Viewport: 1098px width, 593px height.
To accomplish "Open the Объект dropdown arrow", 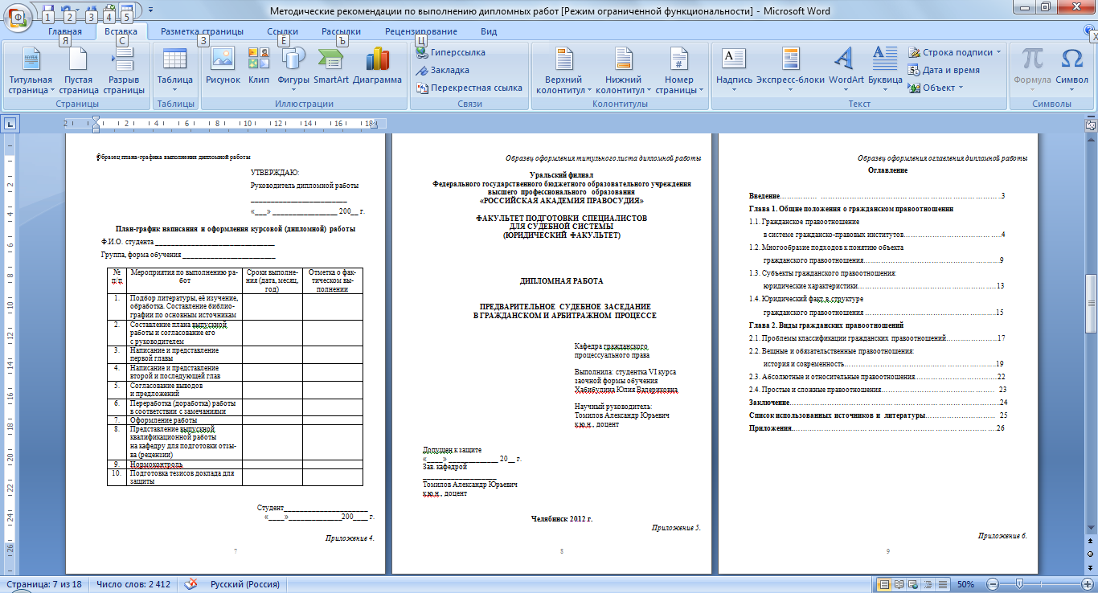I will 961,88.
